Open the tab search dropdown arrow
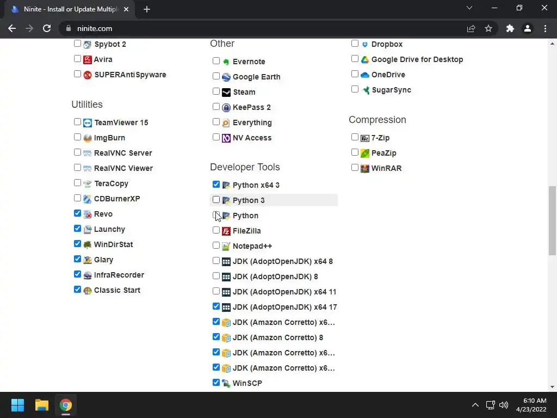This screenshot has height=418, width=557. [x=469, y=8]
